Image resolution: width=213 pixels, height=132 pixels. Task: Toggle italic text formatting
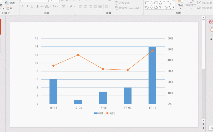pyautogui.click(x=27, y=6)
